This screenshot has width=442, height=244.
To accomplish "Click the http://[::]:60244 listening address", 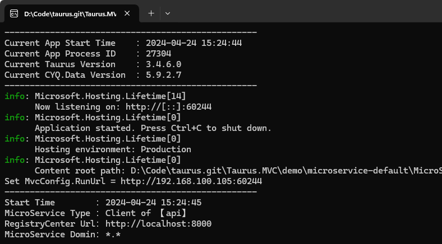I will (x=169, y=107).
